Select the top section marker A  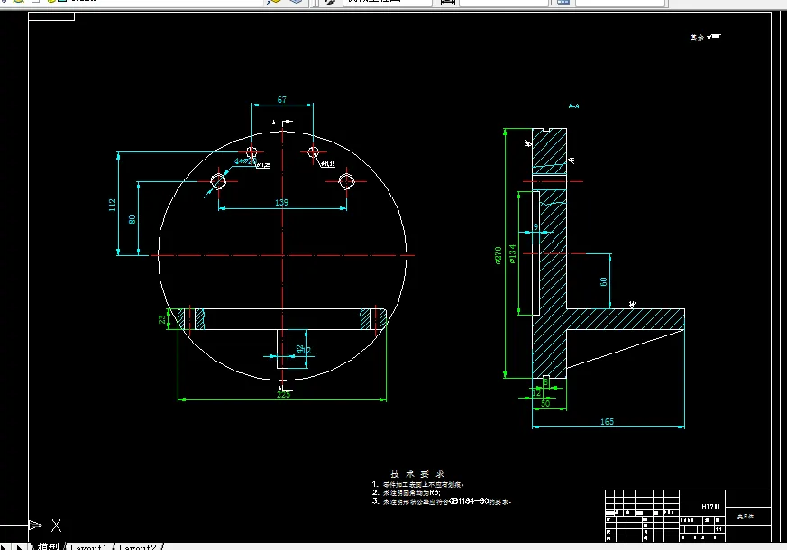click(x=273, y=123)
